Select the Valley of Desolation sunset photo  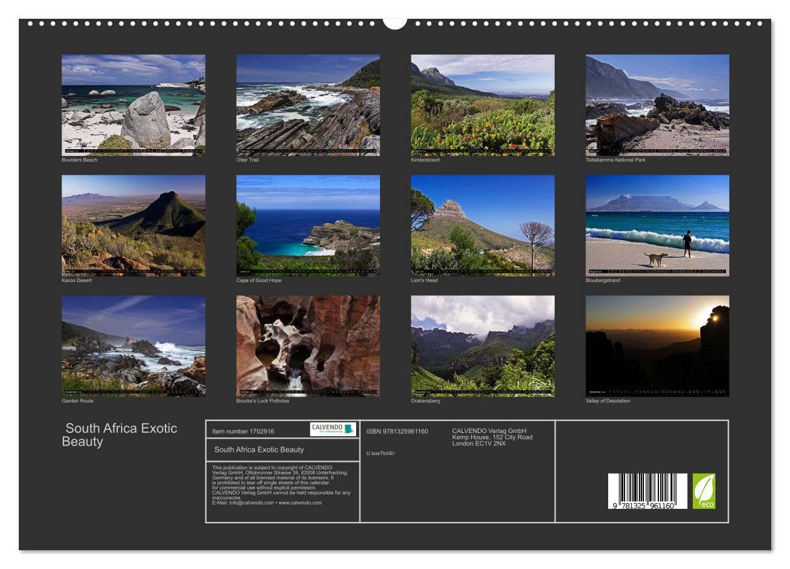[x=657, y=346]
